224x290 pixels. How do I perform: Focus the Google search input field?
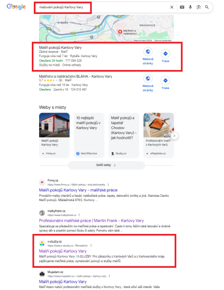(101, 7)
